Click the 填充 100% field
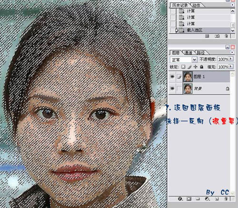 pyautogui.click(x=223, y=66)
